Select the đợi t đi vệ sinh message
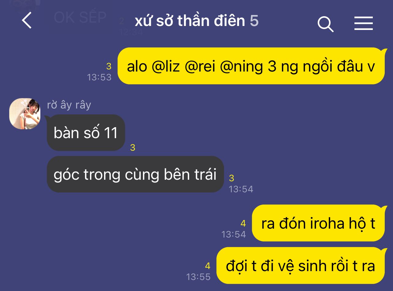This screenshot has width=393, height=291. point(301,266)
